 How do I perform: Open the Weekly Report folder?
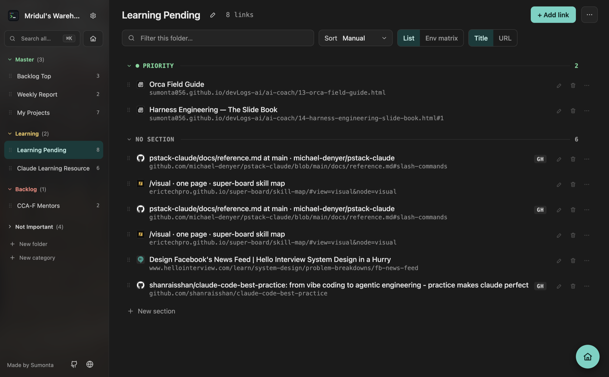[54, 94]
